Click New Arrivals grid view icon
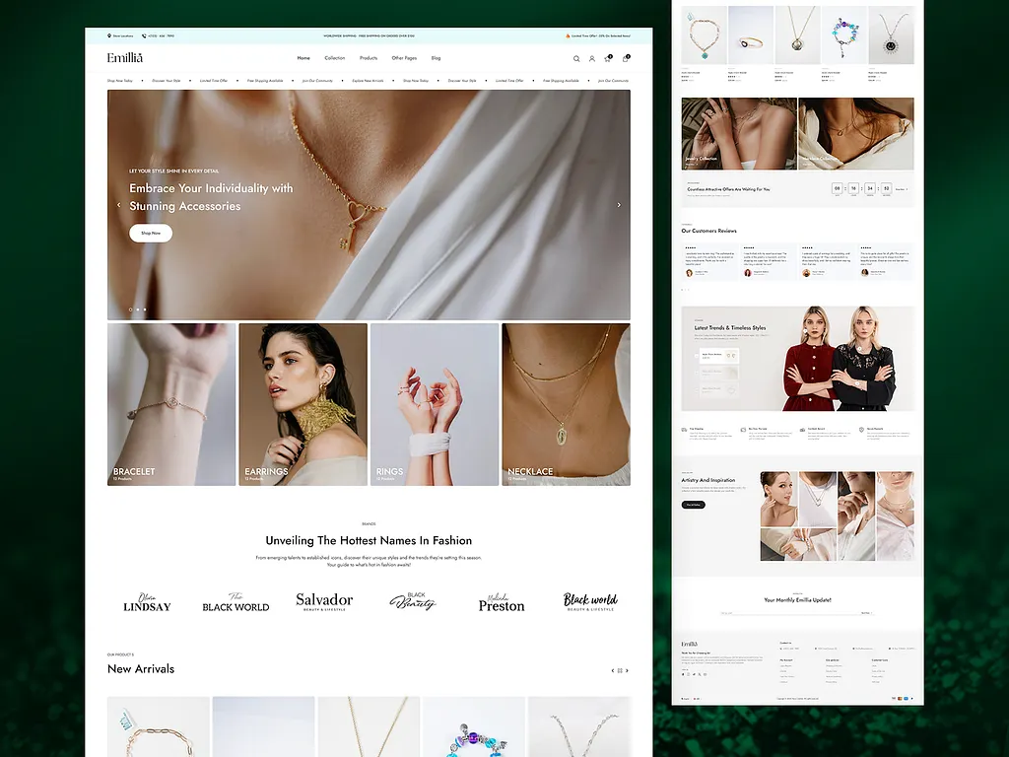 [x=620, y=670]
